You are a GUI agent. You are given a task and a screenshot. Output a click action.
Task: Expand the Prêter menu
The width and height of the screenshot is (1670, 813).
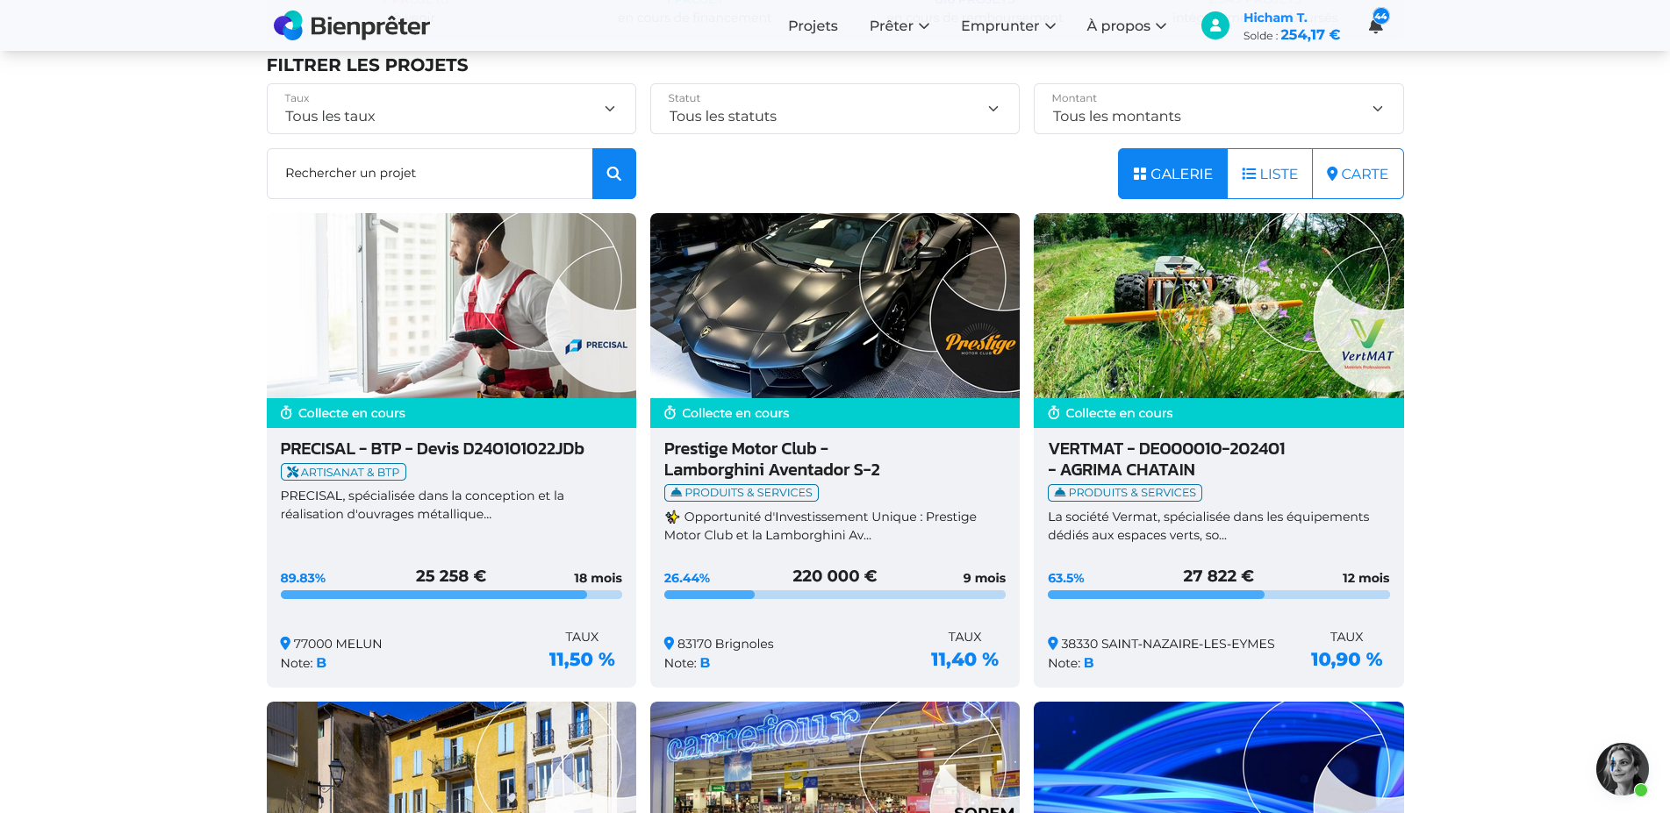[900, 26]
